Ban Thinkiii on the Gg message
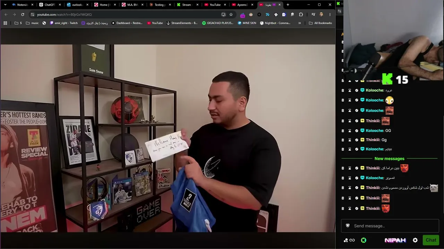444x249 pixels. [x=357, y=140]
